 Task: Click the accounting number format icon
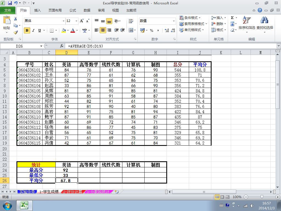tap(142, 30)
